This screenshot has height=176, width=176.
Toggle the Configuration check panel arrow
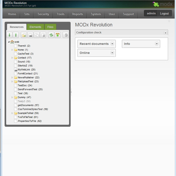click(165, 33)
